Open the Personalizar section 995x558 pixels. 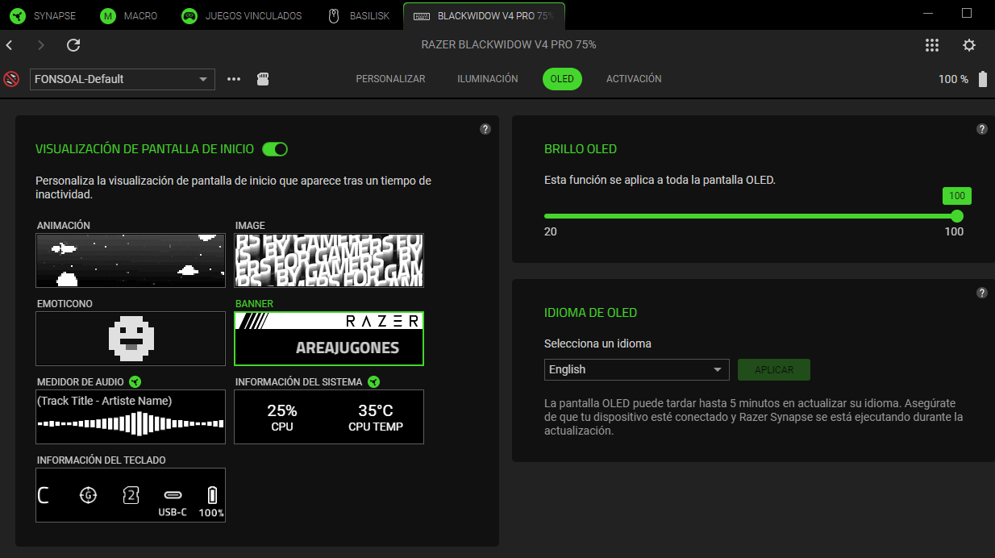point(390,79)
